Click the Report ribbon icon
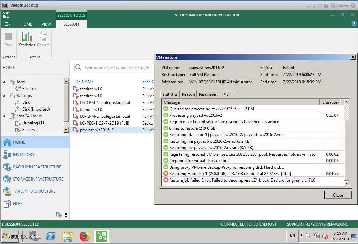The image size is (358, 244). (43, 39)
